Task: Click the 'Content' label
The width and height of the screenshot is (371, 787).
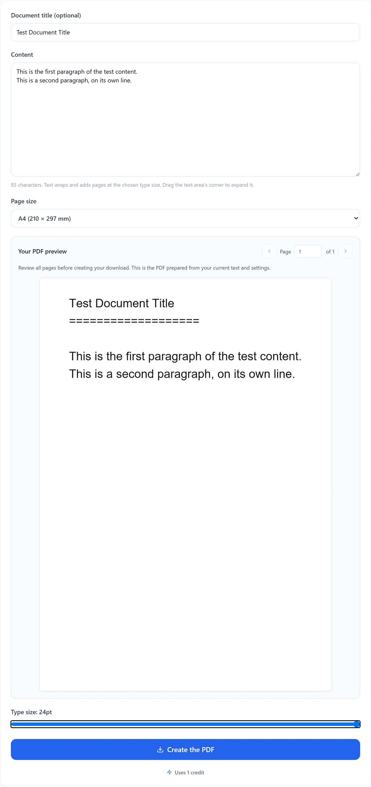Action: pyautogui.click(x=22, y=55)
